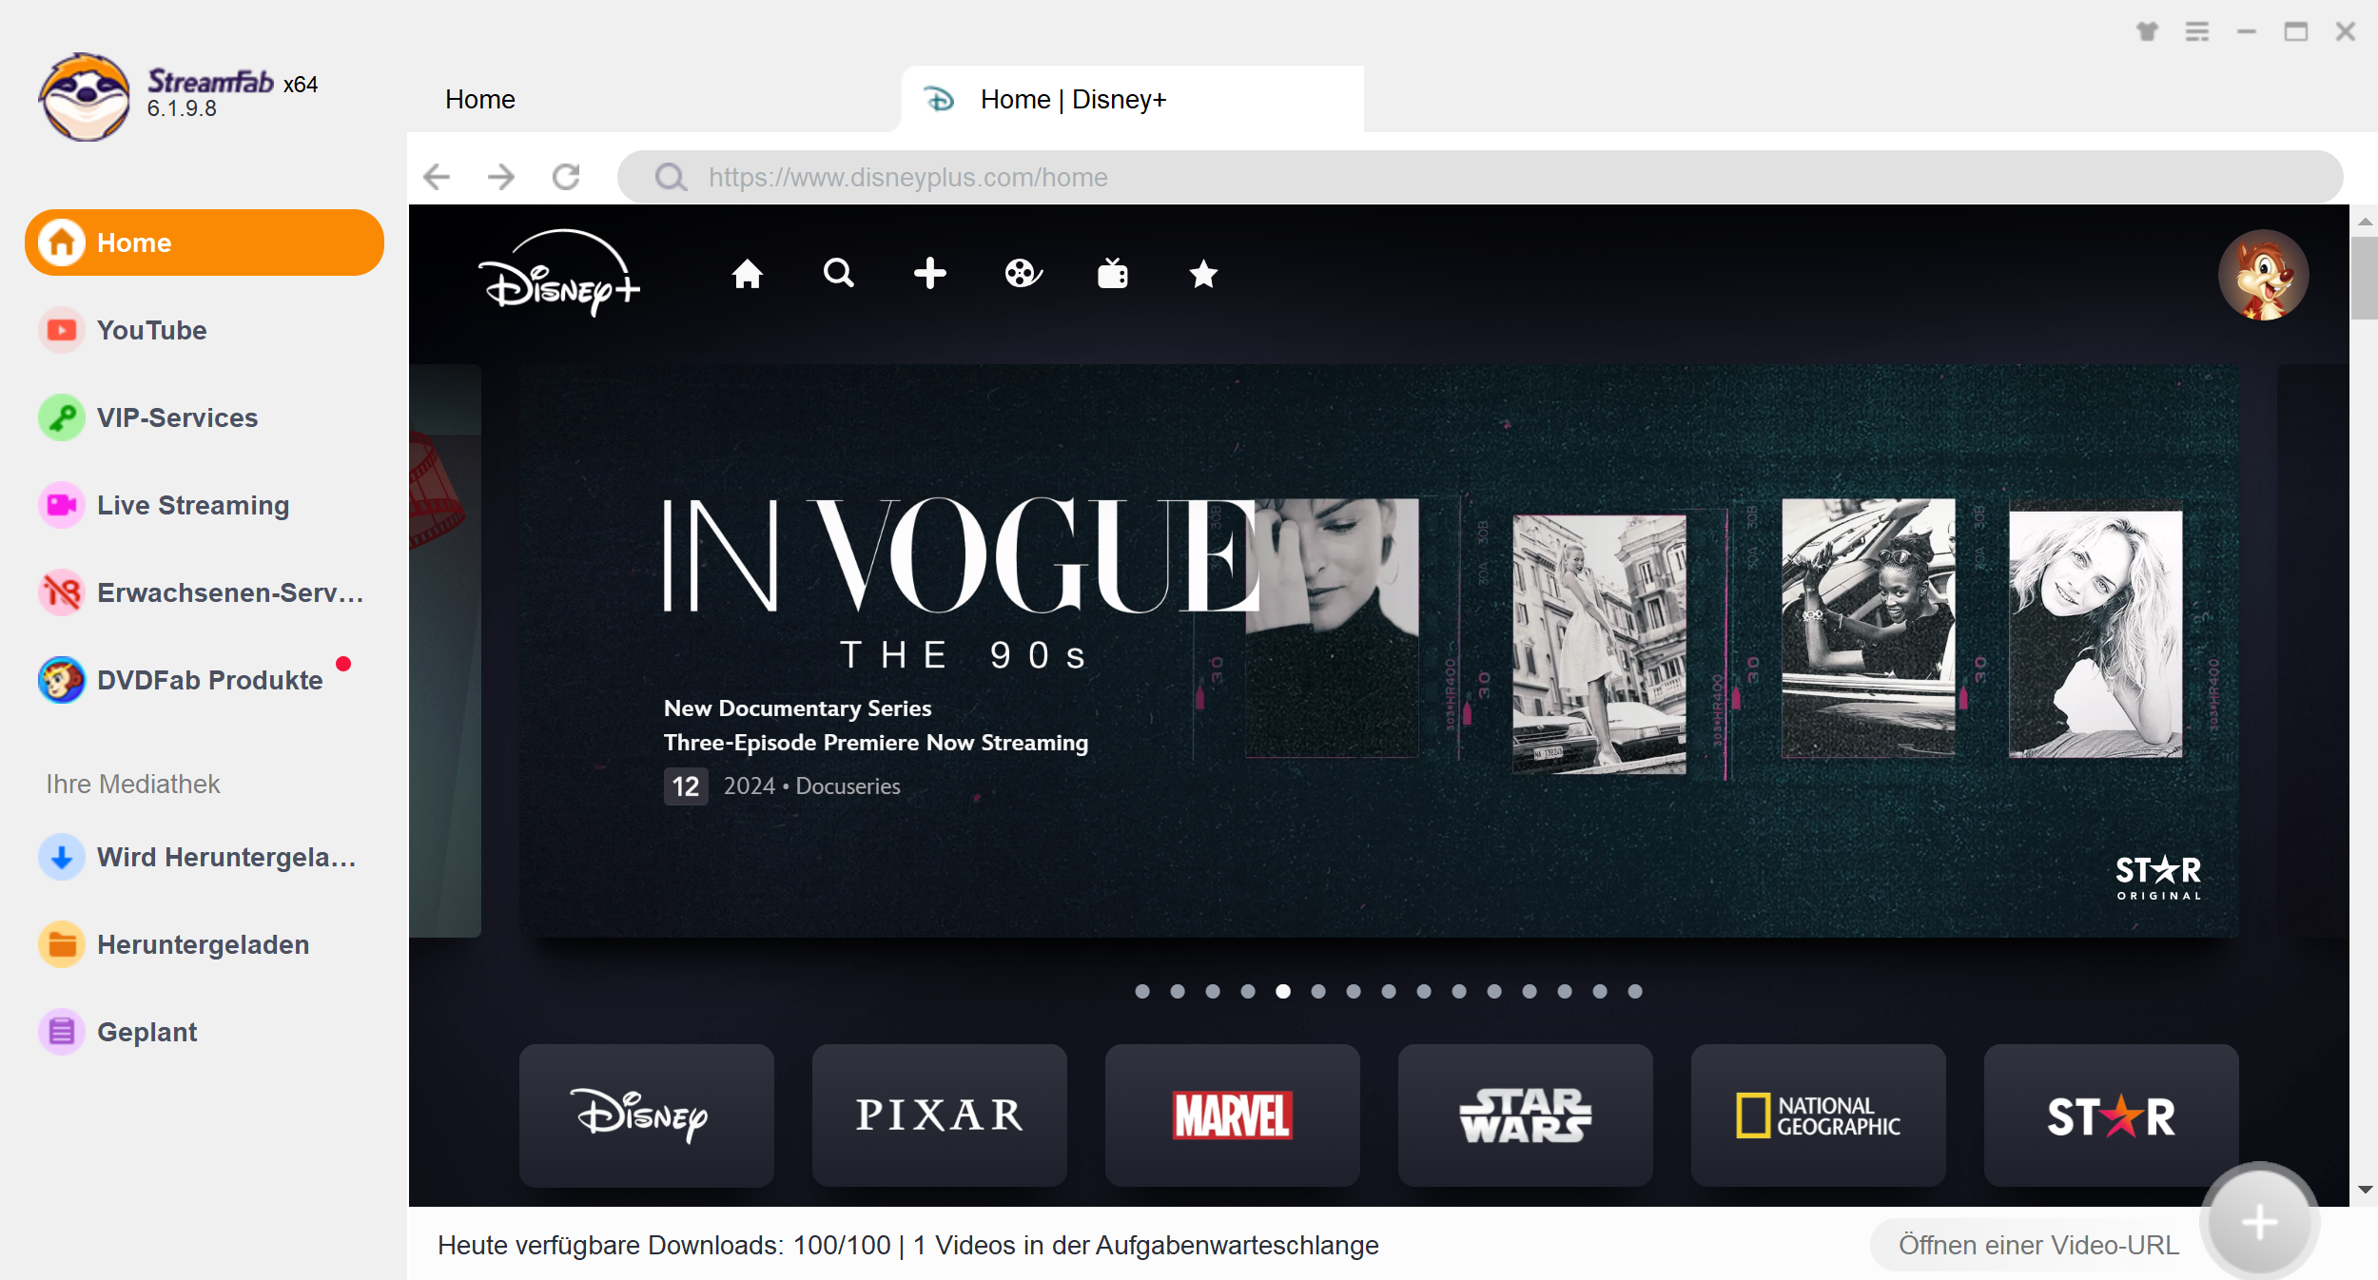Open Disney+ originals star icon
The height and width of the screenshot is (1280, 2378).
pyautogui.click(x=1203, y=274)
